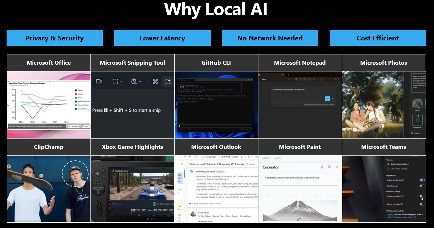Click the Xbox button on the handheld console
The image size is (434, 228).
click(97, 174)
